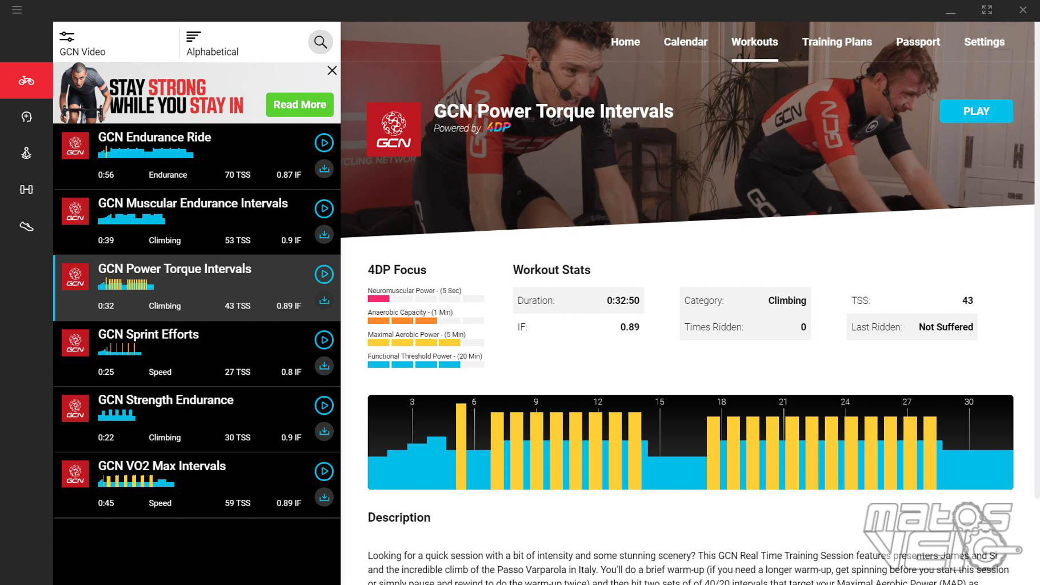Open the Calendar tab
Viewport: 1040px width, 585px height.
[685, 42]
